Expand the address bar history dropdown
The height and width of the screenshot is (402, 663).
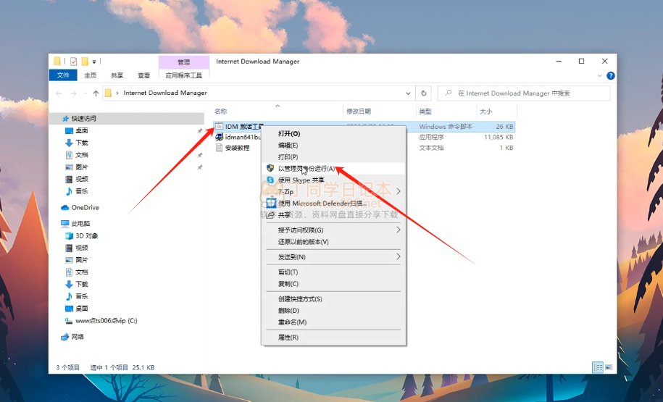[x=408, y=93]
